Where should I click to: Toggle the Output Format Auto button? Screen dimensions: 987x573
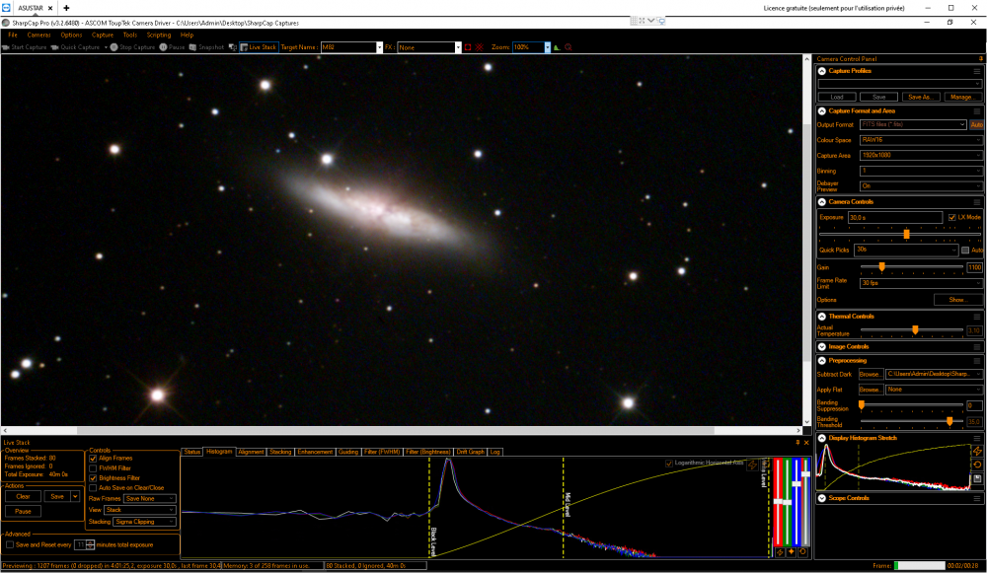[976, 124]
